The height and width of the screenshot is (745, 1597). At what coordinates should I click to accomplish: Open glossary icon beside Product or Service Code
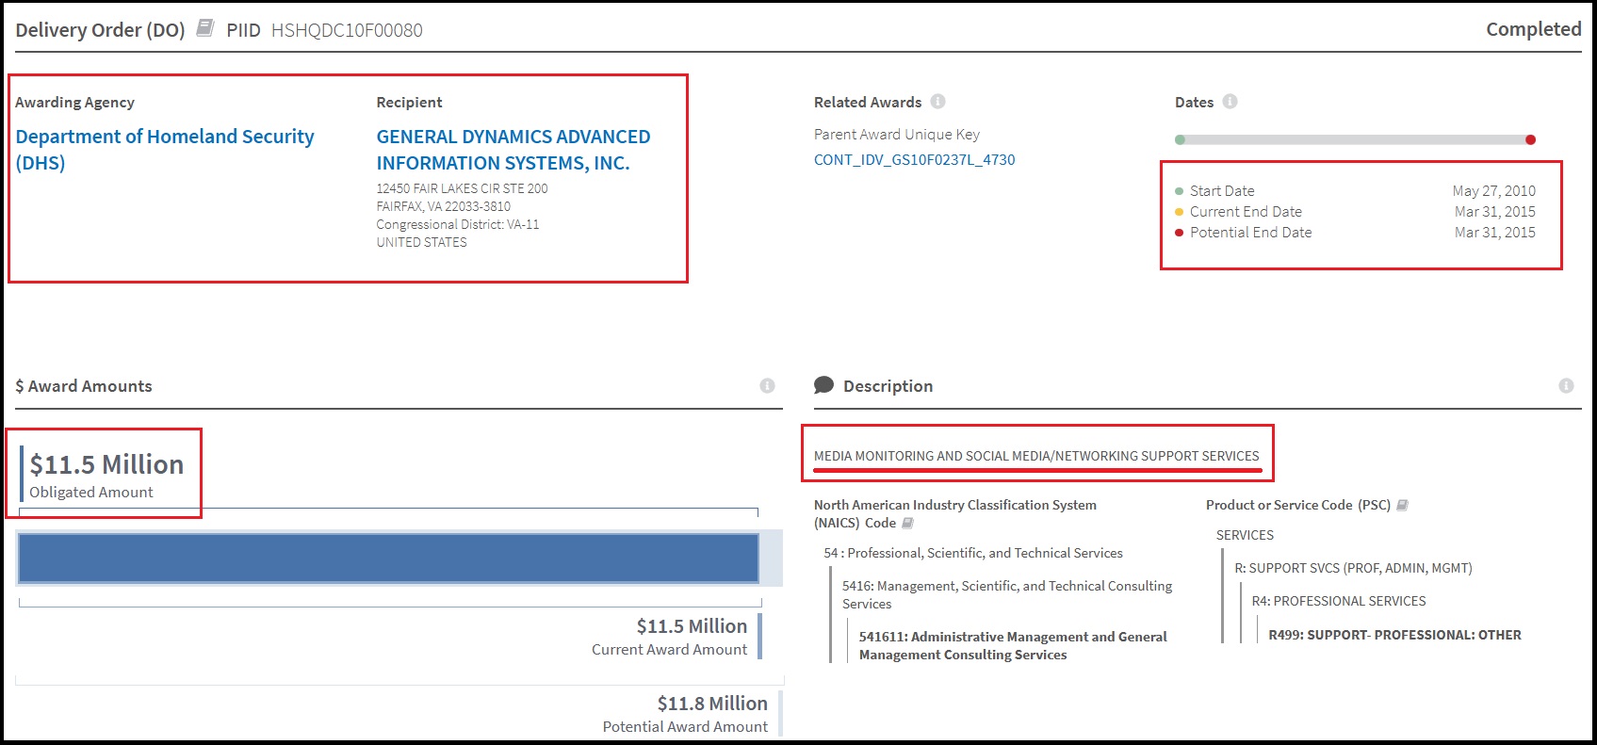click(1402, 505)
